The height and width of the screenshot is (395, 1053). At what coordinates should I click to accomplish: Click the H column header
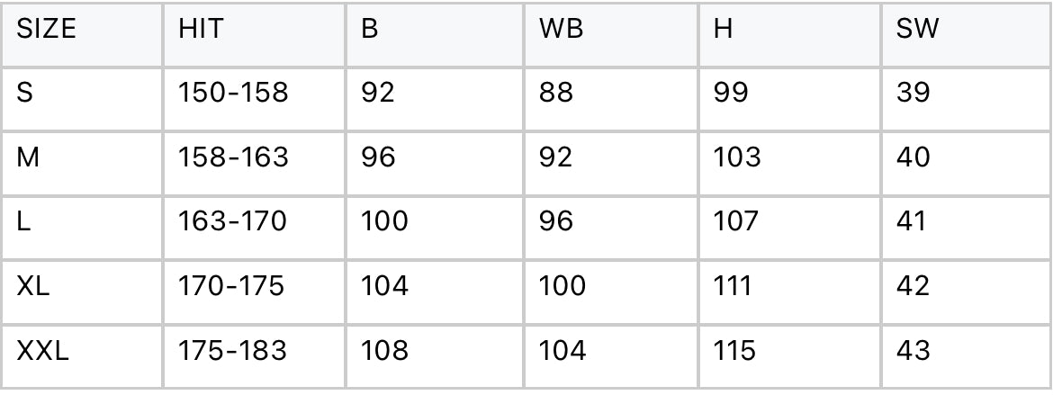point(723,30)
